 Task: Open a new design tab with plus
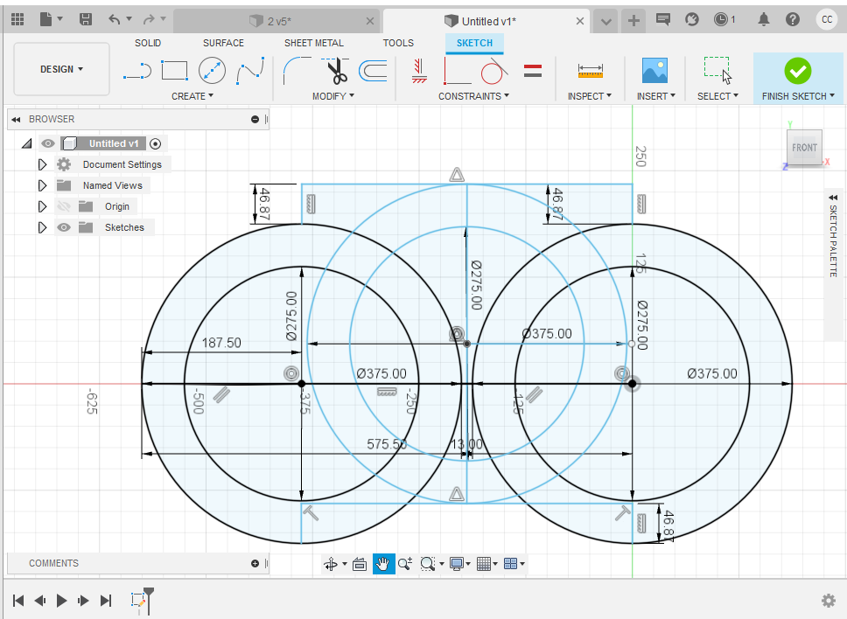click(x=633, y=21)
